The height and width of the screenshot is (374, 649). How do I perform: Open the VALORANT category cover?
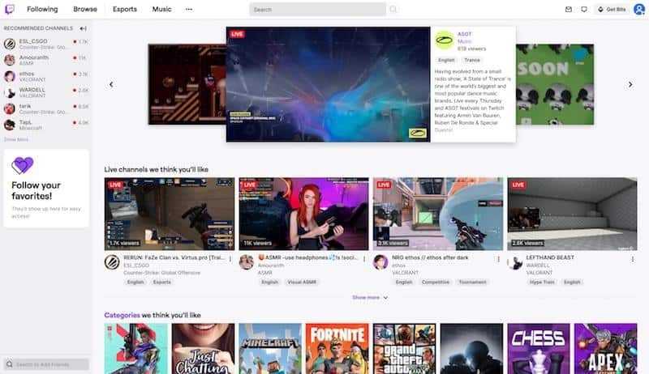click(x=135, y=349)
